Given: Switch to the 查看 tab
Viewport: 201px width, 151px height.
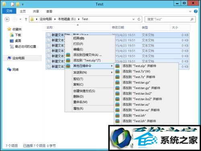Looking at the screenshot, I should pos(49,11).
